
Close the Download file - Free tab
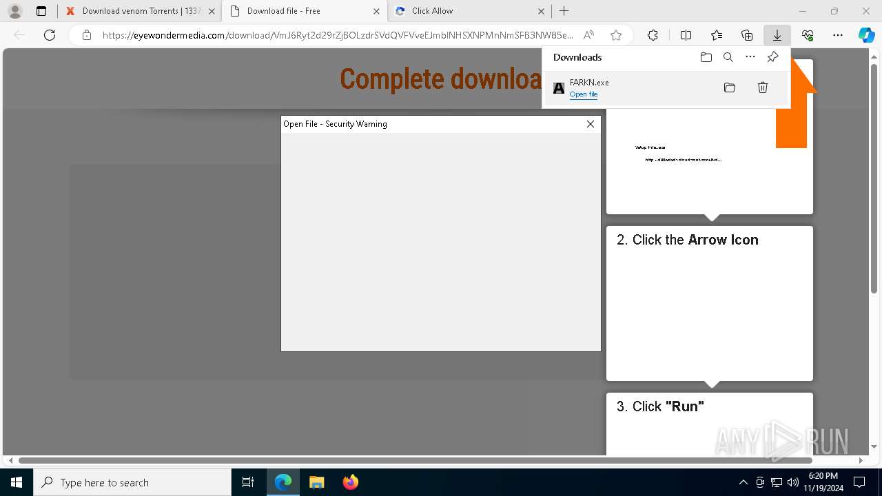tap(376, 11)
